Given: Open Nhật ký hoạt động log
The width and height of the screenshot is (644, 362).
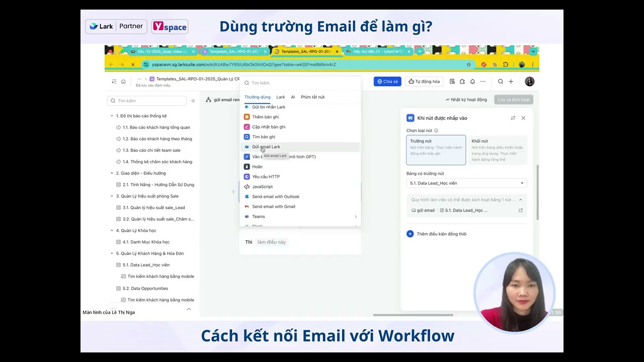Looking at the screenshot, I should pyautogui.click(x=466, y=100).
